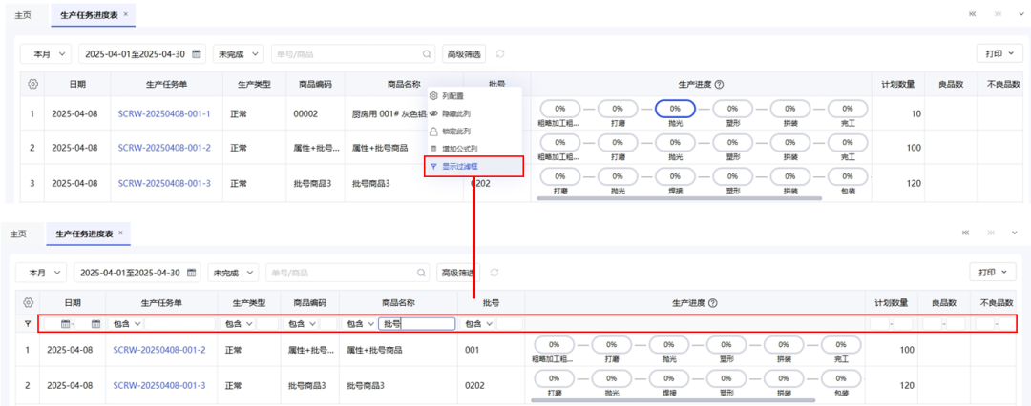Close 生产任务进度表 tab in lower window
The image size is (1031, 406).
(x=121, y=233)
